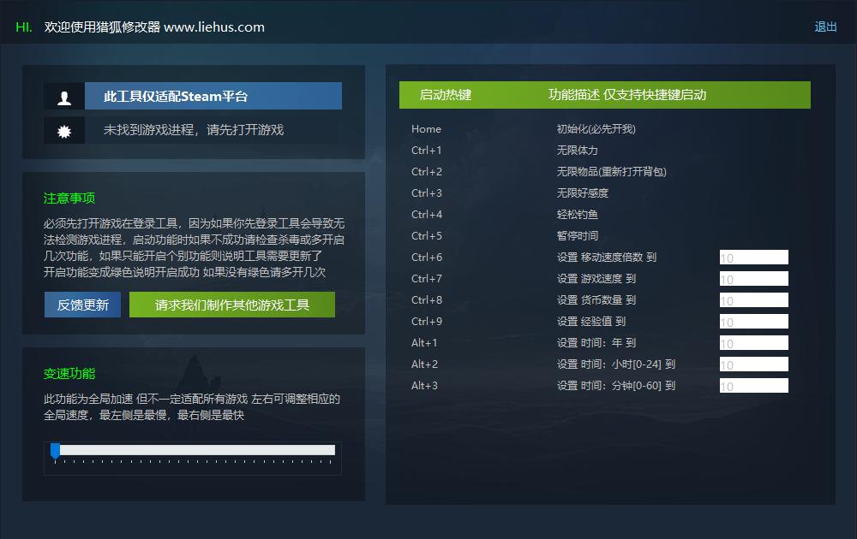Click the 小时[0-24] input field
This screenshot has height=539, width=857.
click(x=753, y=364)
